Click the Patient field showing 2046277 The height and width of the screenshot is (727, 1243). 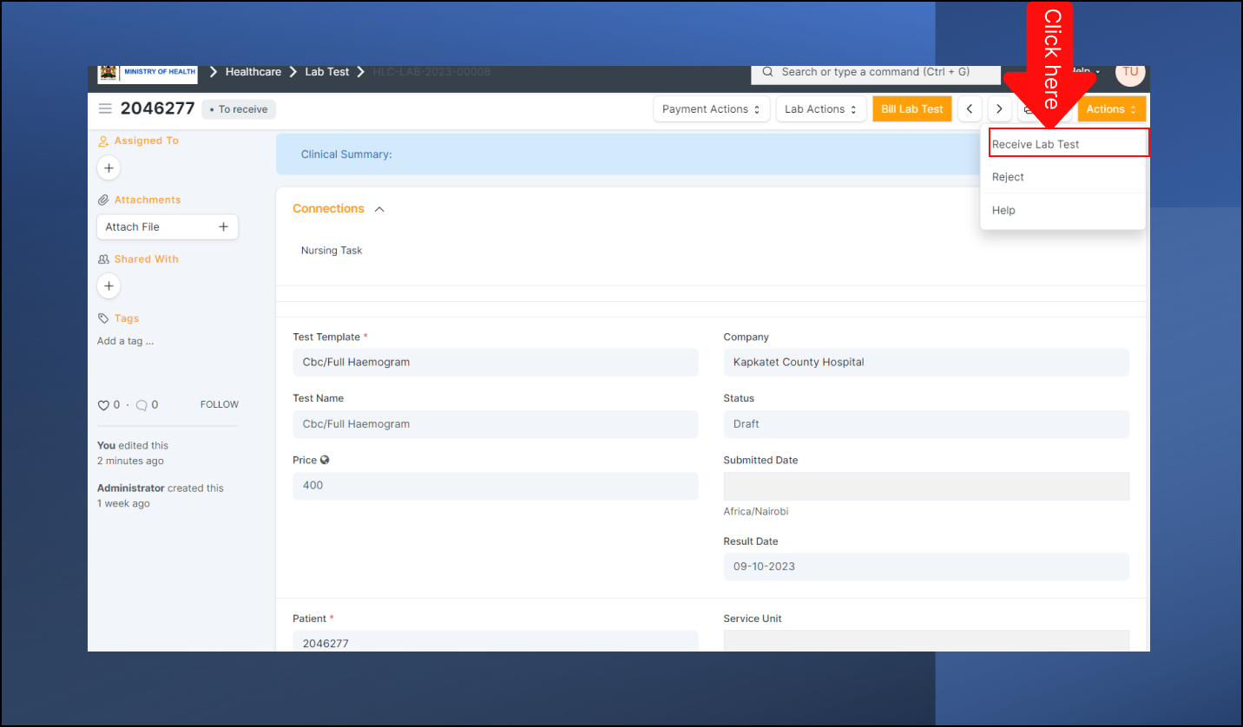[x=496, y=641]
